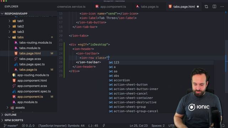Click the test icon beside tabs.page.spec.ts
The image size is (228, 128).
pos(16,64)
